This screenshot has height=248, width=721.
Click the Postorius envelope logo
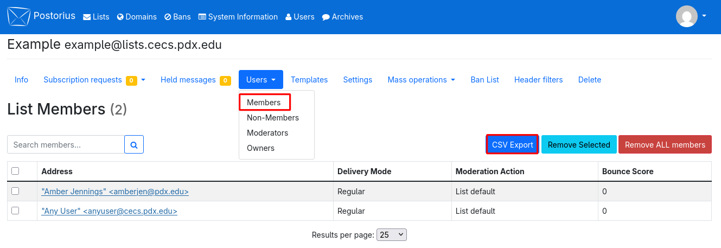pos(18,17)
